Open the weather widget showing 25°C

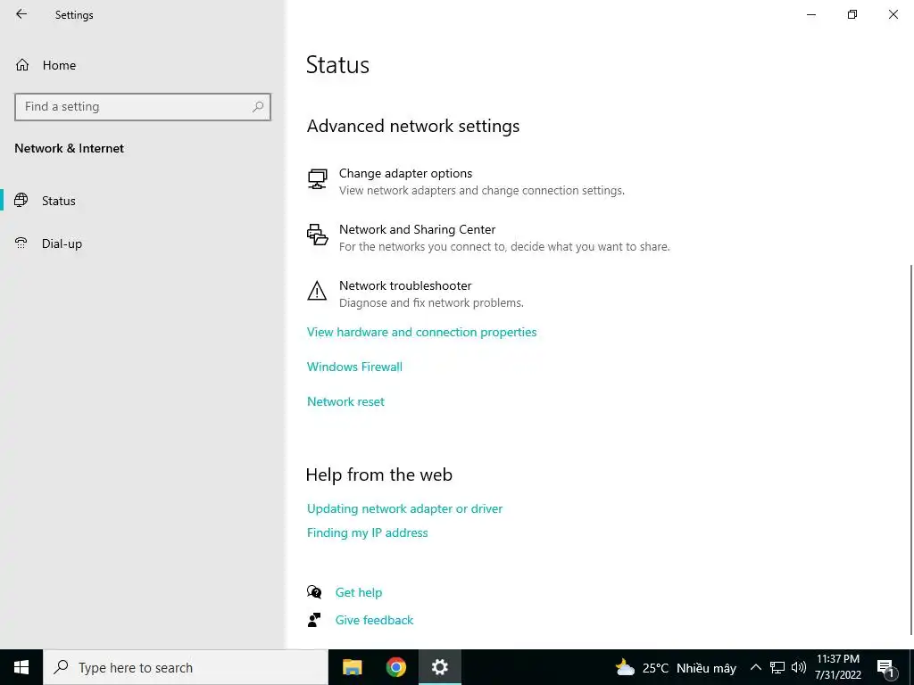click(676, 667)
